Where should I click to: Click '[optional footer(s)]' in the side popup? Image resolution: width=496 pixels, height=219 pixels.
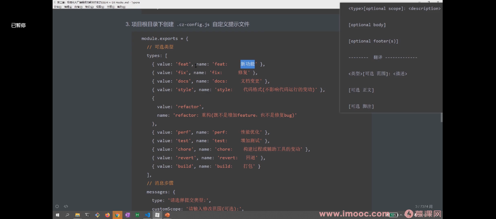(x=373, y=41)
